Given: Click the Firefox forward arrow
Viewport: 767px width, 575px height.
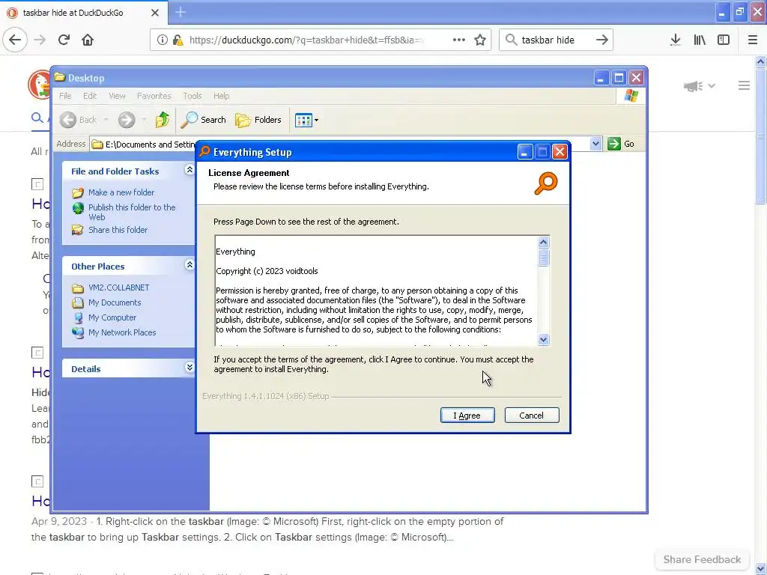Looking at the screenshot, I should 40,40.
